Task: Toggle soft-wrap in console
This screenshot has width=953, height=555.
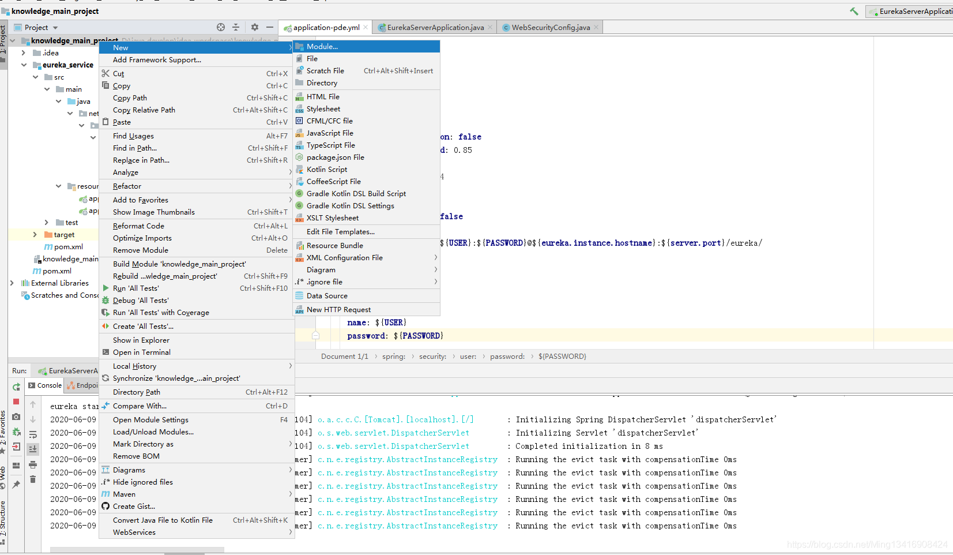Action: [x=33, y=434]
